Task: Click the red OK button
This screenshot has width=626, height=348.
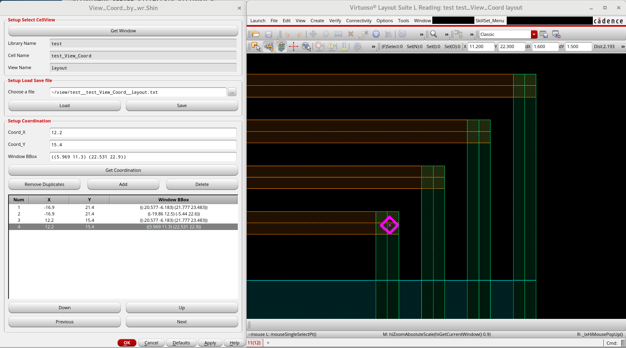Action: tap(127, 343)
